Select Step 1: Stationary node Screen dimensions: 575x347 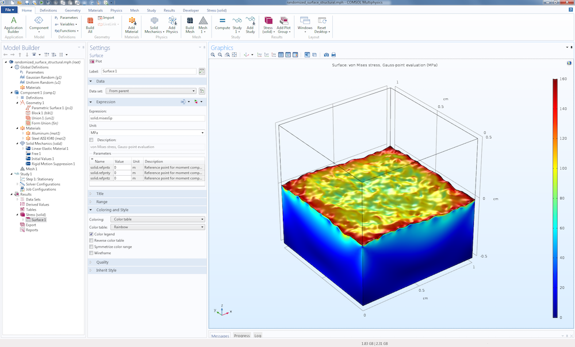[37, 179]
